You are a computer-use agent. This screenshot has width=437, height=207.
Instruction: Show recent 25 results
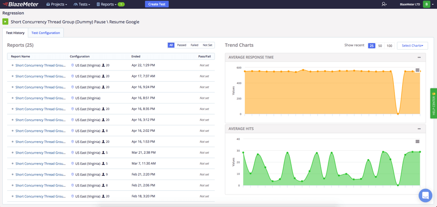372,45
